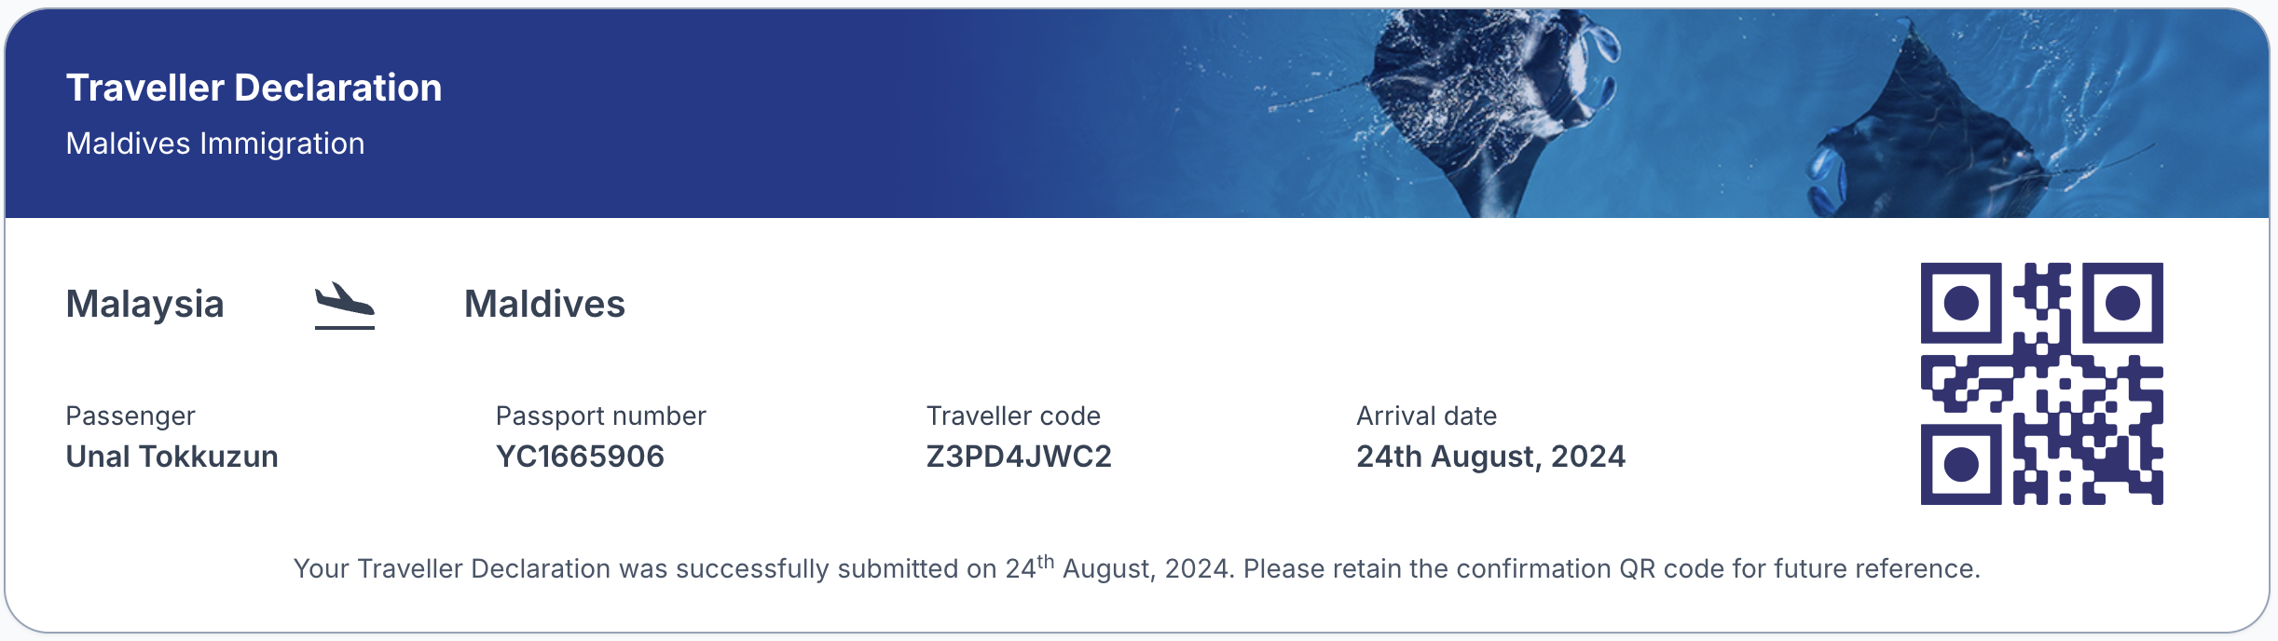Select traveller code Z3PD4JWC2
Screen dimensions: 2278x641
click(1019, 457)
